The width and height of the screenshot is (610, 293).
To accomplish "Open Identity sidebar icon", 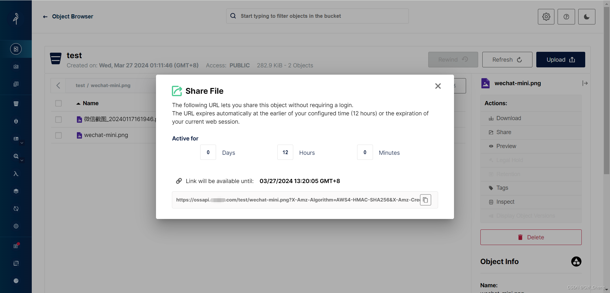I will tap(16, 139).
